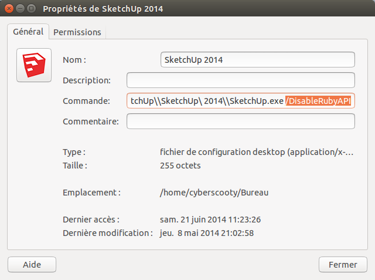Click the 'Dernier accès :' label
375x280 pixels.
tap(91, 220)
